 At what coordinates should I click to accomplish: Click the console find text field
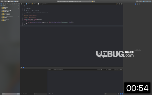point(75,70)
